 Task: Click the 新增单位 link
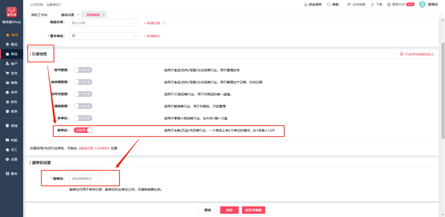[x=152, y=36]
